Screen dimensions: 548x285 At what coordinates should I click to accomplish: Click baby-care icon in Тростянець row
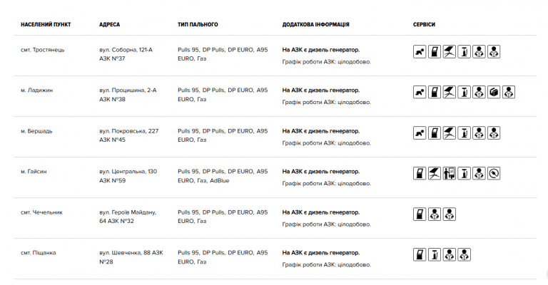coord(420,51)
